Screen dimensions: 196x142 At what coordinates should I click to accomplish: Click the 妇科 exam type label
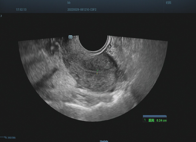169,3
